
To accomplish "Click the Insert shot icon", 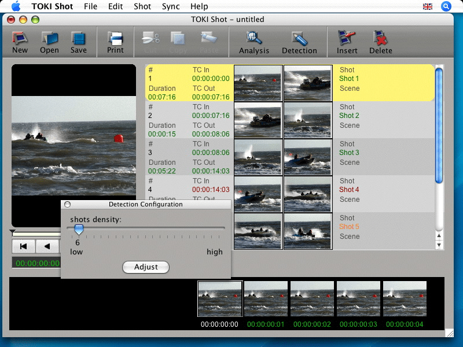I will click(x=347, y=39).
